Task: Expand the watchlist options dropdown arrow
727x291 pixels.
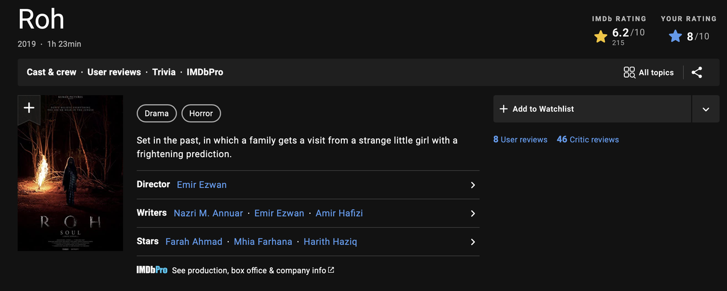Action: coord(705,109)
